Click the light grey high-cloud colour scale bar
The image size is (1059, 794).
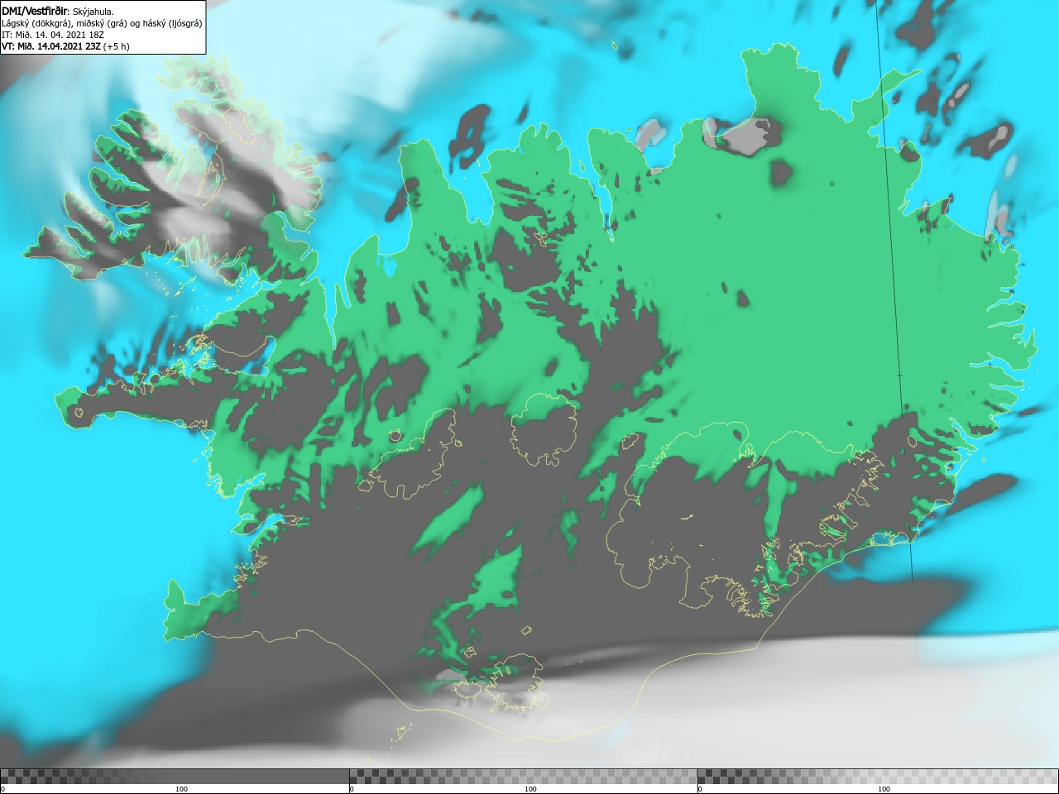[x=878, y=777]
